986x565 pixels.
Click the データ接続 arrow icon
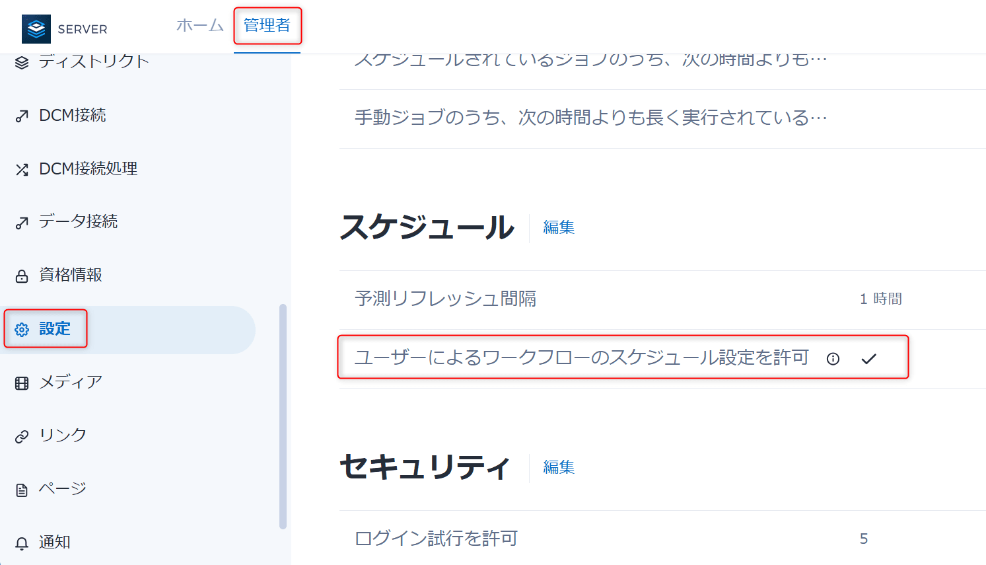pyautogui.click(x=22, y=223)
